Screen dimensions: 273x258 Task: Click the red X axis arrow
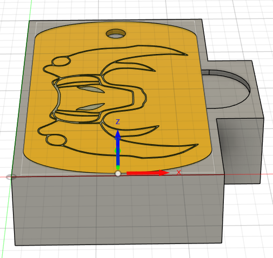[x=148, y=173]
